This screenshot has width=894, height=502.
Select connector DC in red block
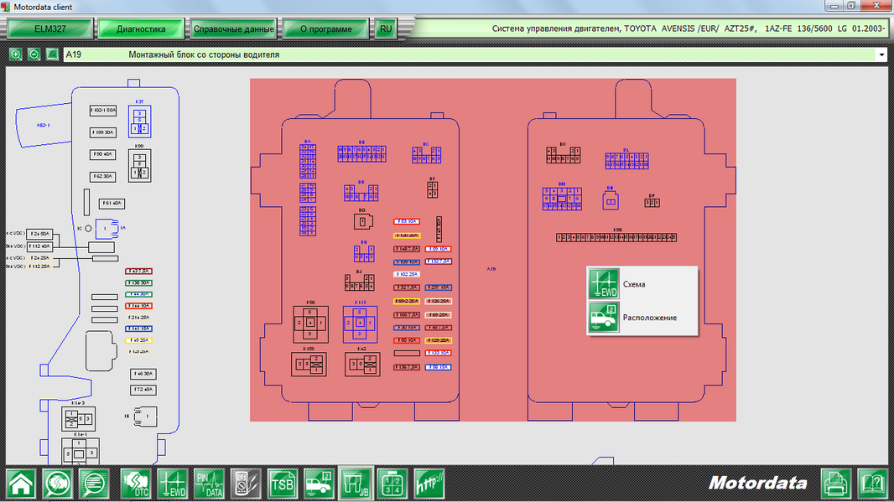pyautogui.click(x=427, y=155)
